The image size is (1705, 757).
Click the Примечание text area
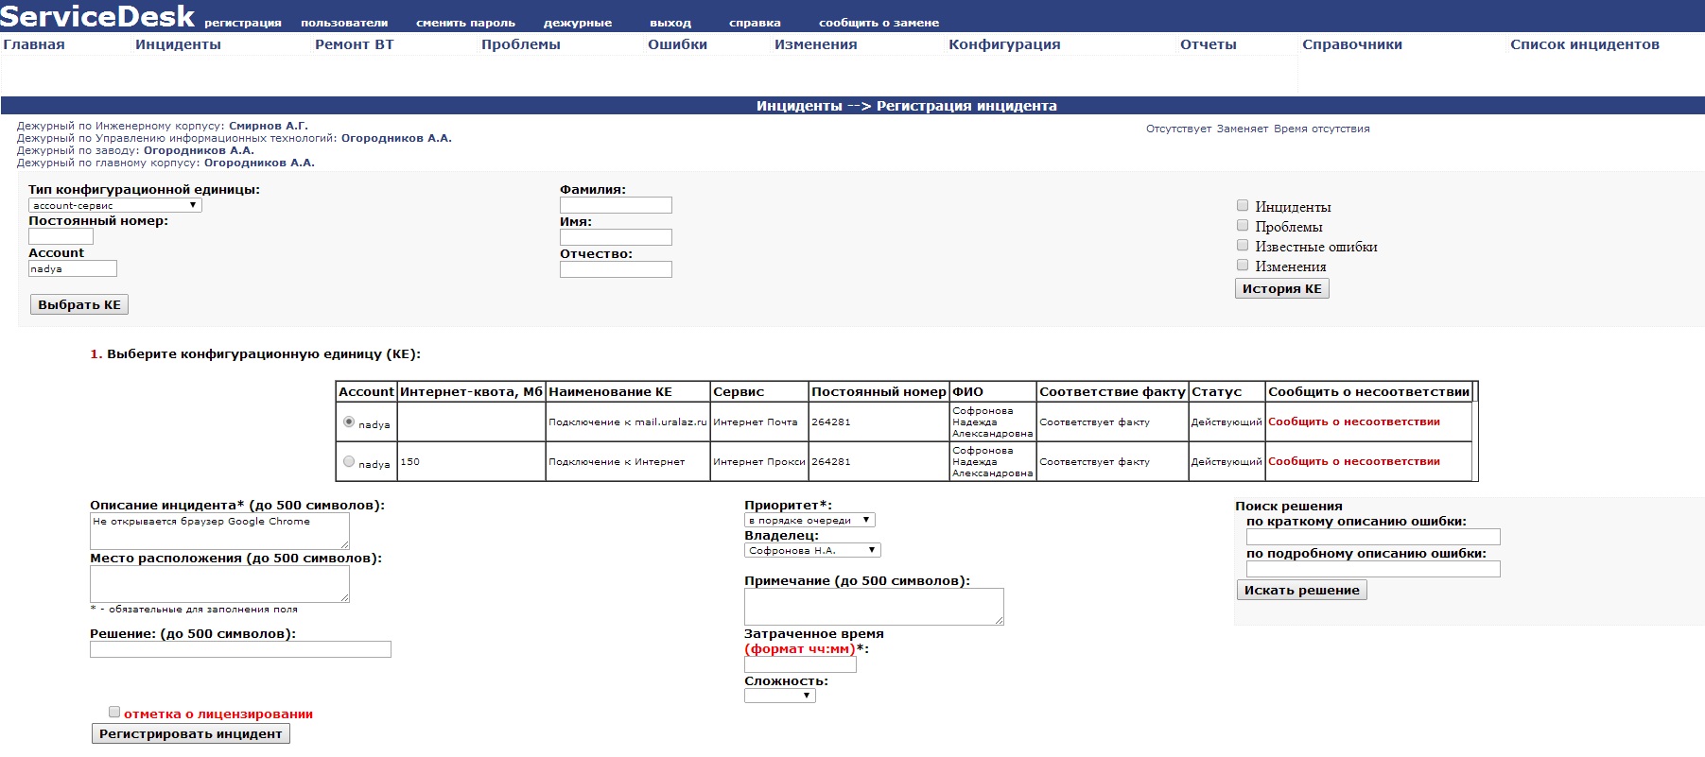874,607
